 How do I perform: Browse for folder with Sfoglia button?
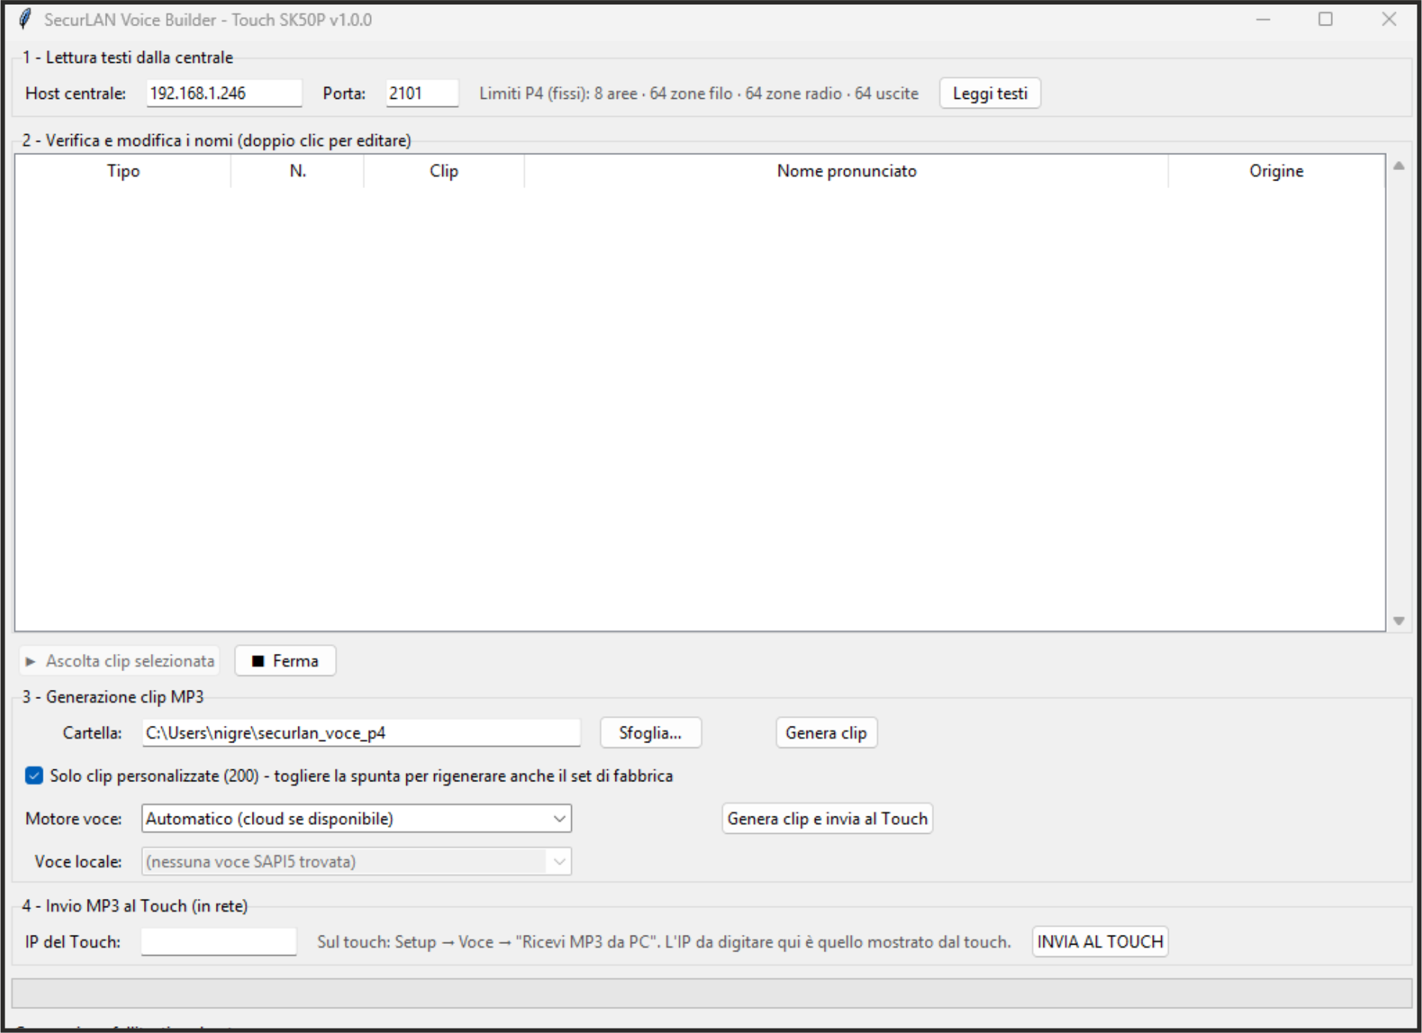651,733
